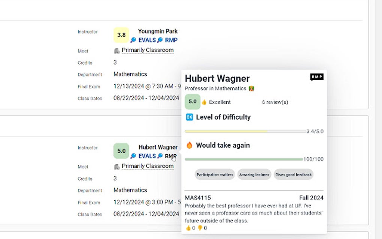Click the thumbs-up vote on the MAS4115 review
The image size is (382, 239).
(188, 228)
